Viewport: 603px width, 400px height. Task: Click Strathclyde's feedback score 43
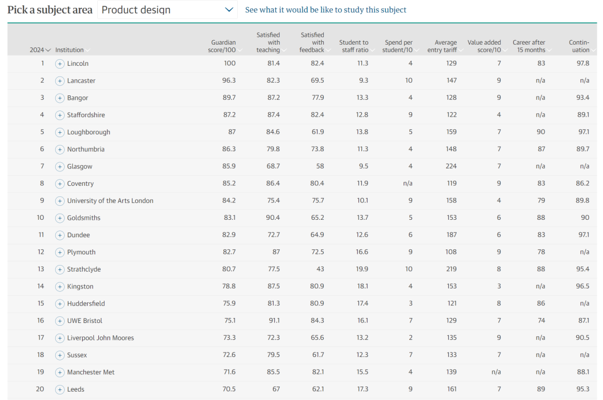point(320,269)
